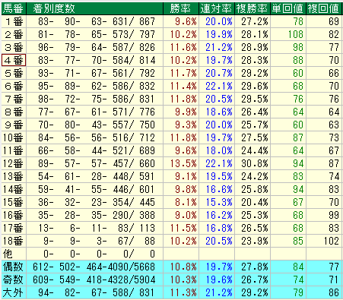Click the 単回値 column header
Viewport: 343px width, 300px height.
(x=288, y=8)
